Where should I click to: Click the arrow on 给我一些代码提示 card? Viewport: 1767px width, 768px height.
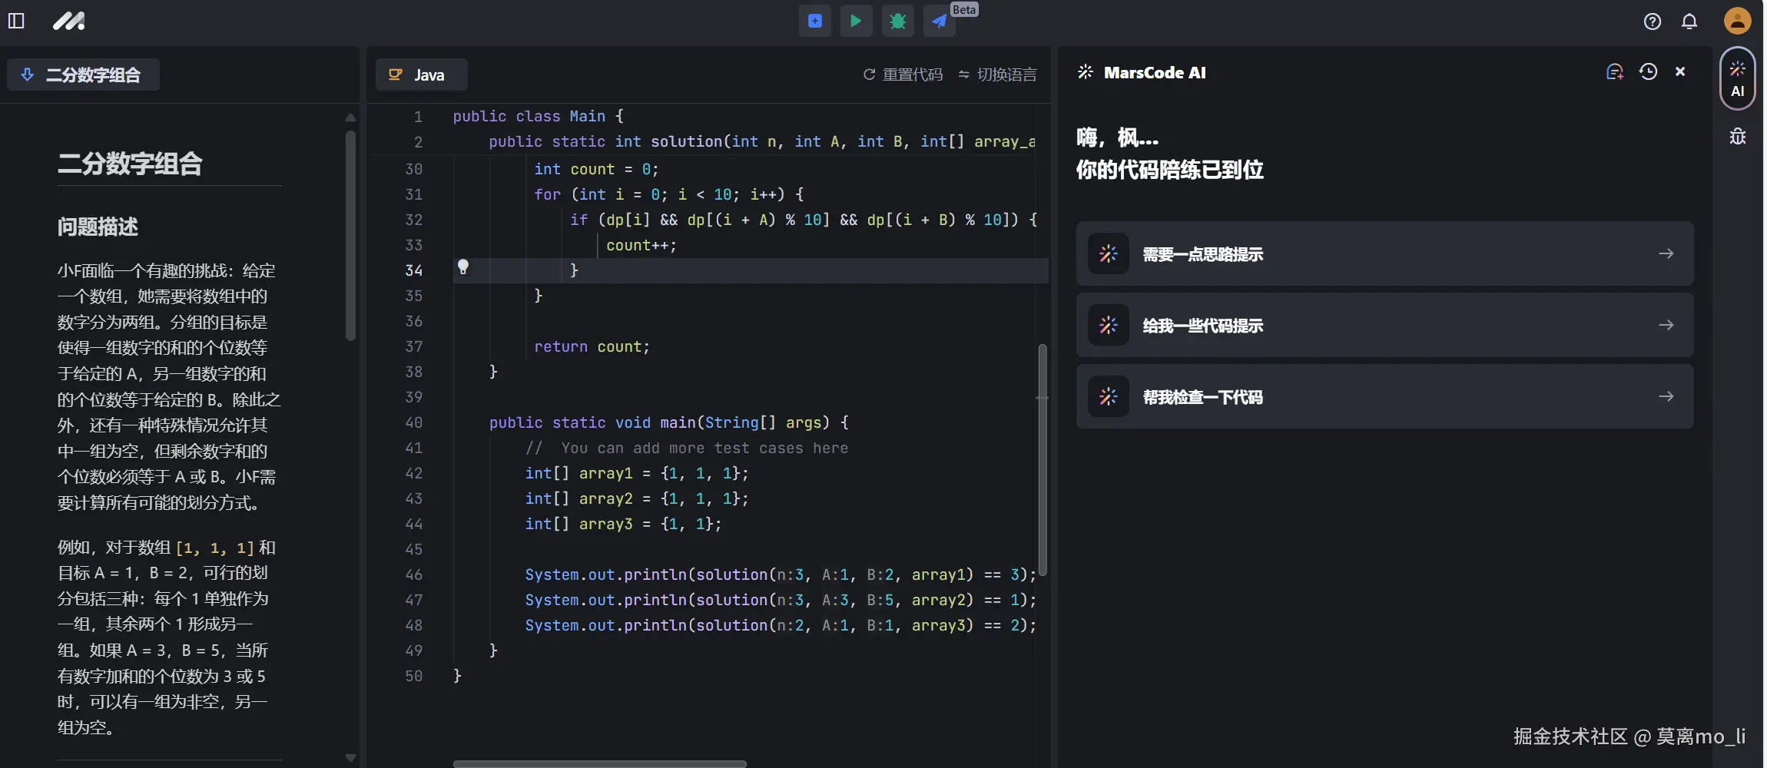1666,325
